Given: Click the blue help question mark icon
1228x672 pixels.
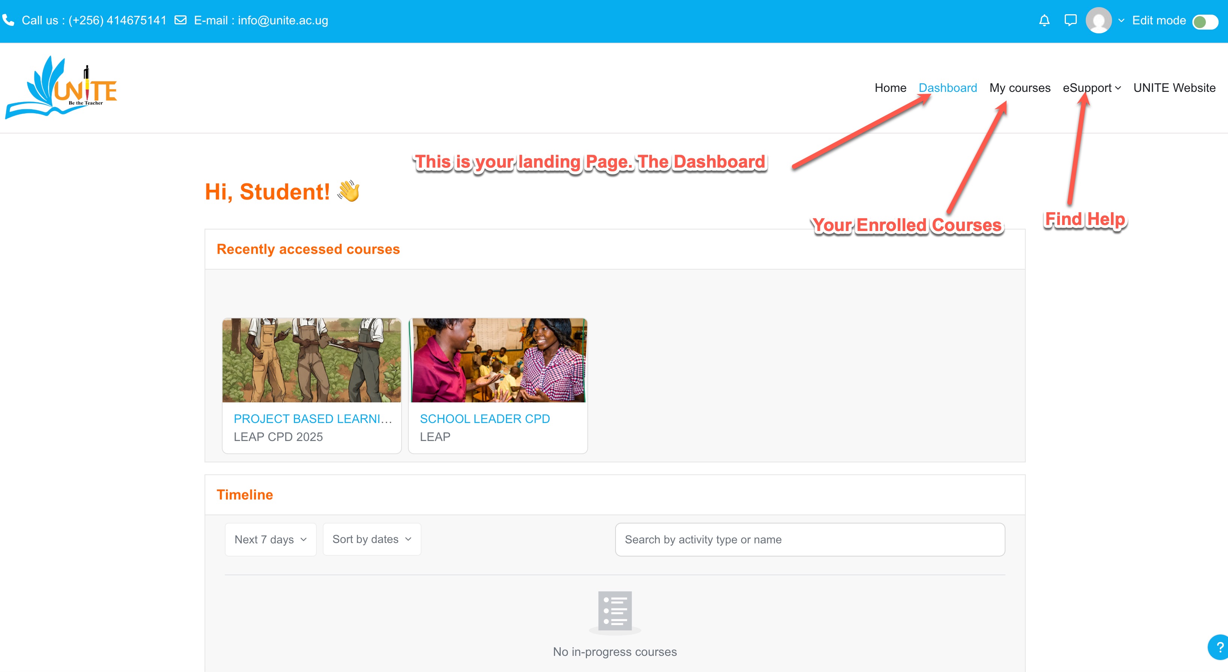Looking at the screenshot, I should [x=1219, y=647].
